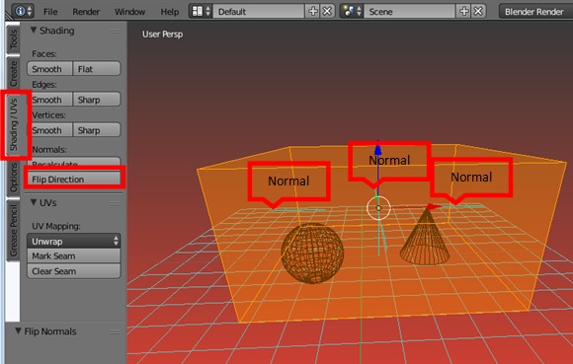Set Edges shading to Smooth
This screenshot has height=364, width=573.
49,100
